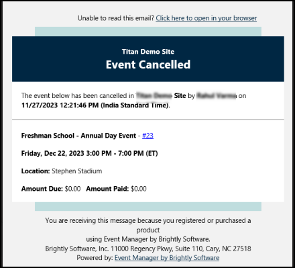
Task: Open event number #23 link
Action: (147, 136)
